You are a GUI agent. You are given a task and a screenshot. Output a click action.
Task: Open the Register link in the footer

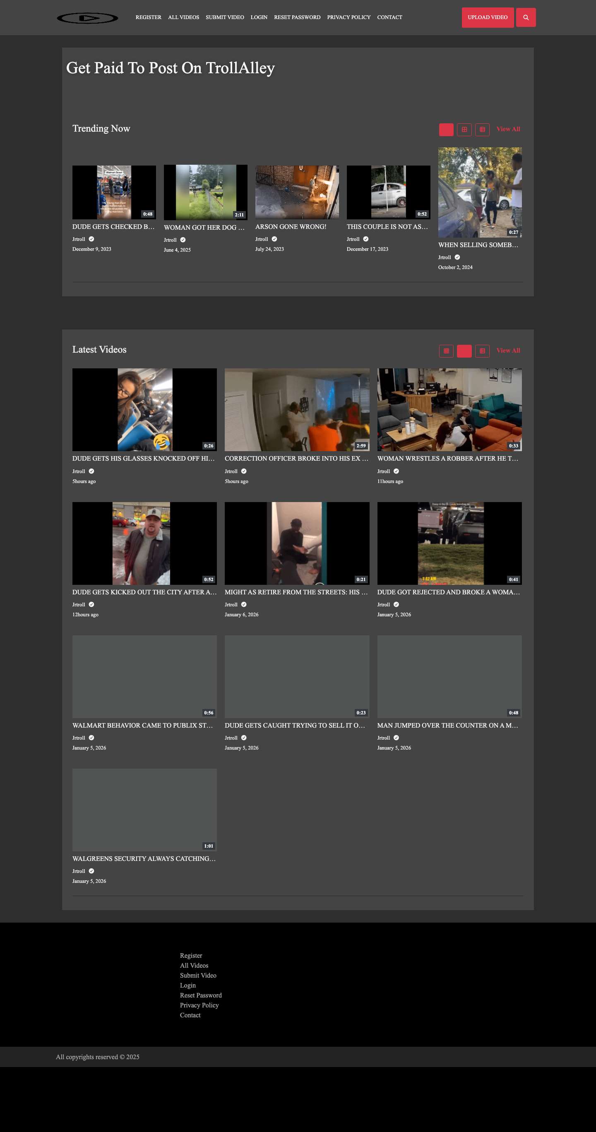pos(191,956)
